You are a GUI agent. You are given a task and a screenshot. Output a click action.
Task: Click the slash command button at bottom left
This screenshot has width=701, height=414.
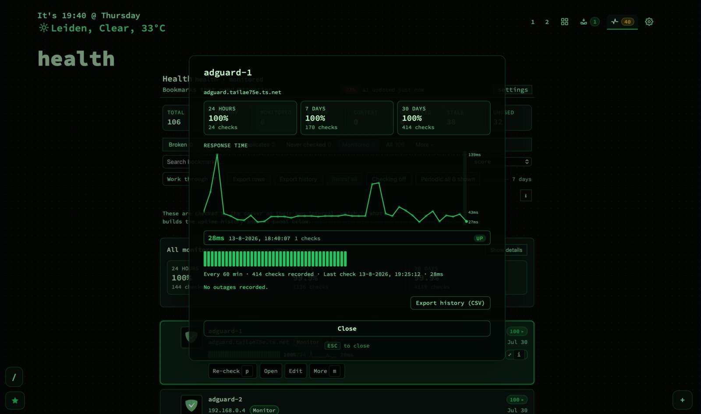[14, 377]
